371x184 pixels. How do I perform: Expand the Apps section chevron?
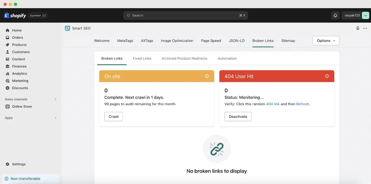pyautogui.click(x=55, y=118)
